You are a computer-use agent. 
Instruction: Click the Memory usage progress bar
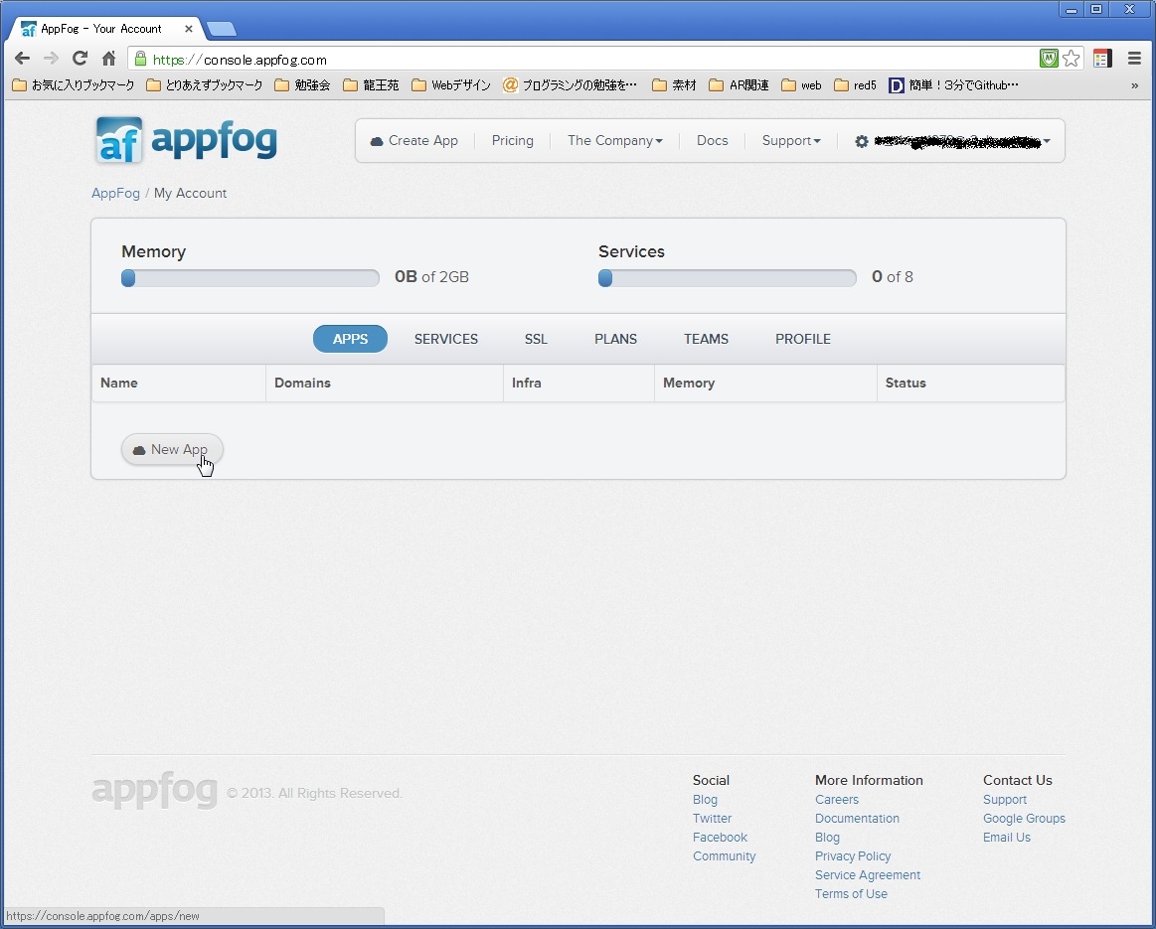click(249, 278)
